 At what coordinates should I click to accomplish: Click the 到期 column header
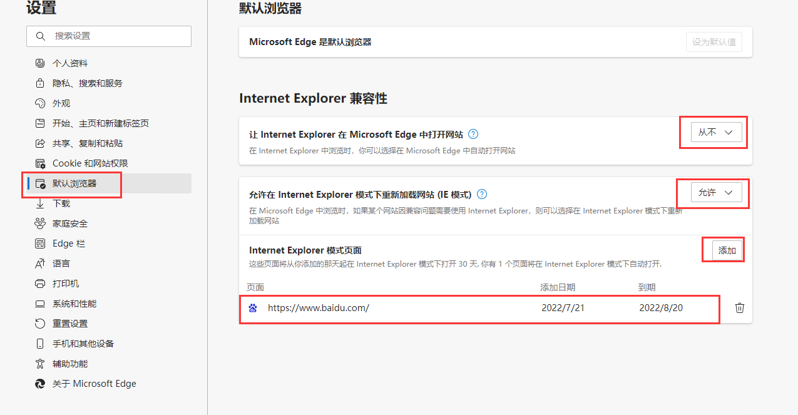coord(647,287)
